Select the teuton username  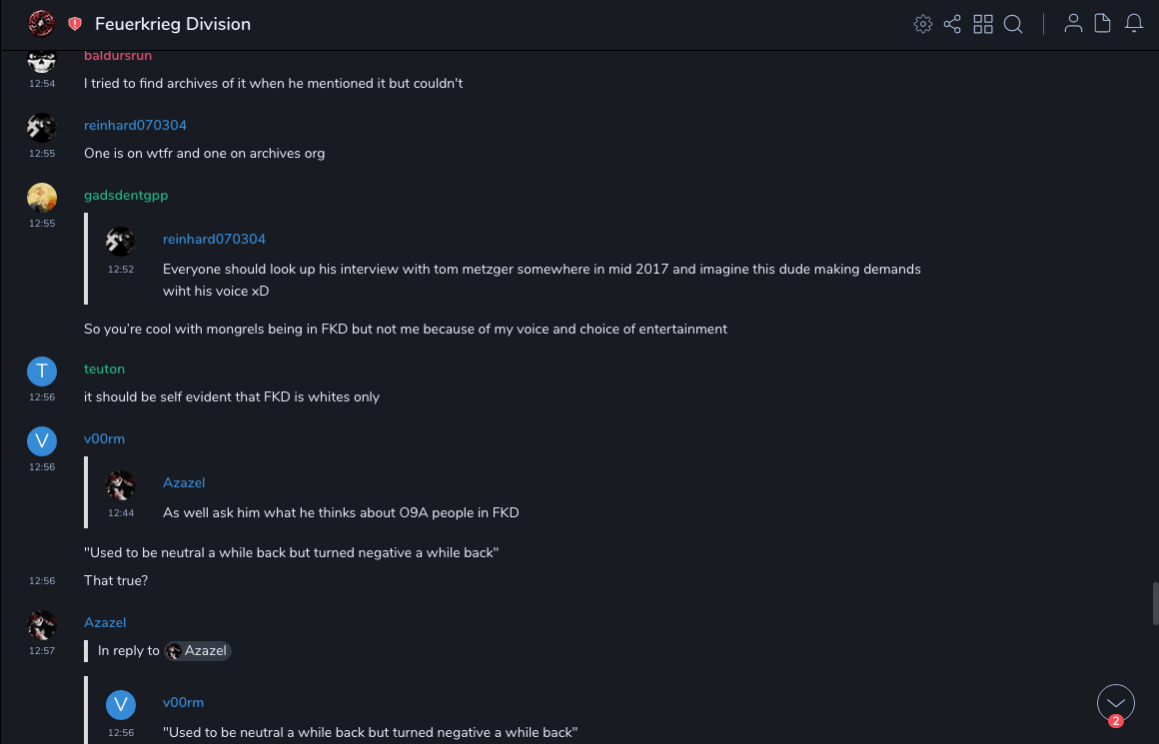point(104,370)
